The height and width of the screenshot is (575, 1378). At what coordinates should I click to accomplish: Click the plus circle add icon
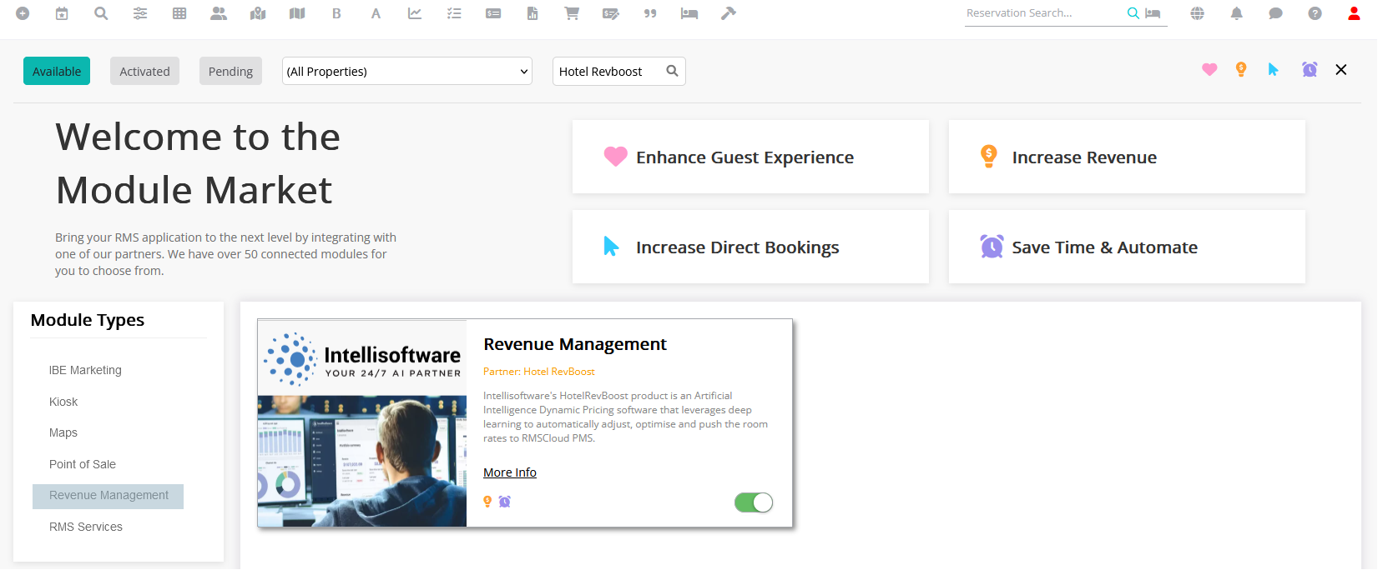pos(23,13)
